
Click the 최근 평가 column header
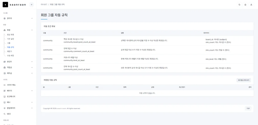pyautogui.click(x=182, y=87)
